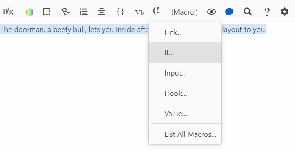
Task: Open the gear settings
Action: click(284, 12)
